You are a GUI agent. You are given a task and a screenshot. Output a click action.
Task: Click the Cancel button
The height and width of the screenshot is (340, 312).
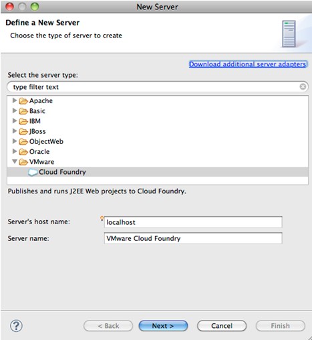[222, 326]
